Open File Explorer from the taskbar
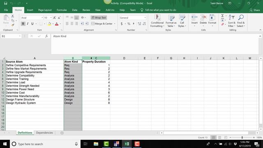The image size is (263, 148). click(x=96, y=144)
